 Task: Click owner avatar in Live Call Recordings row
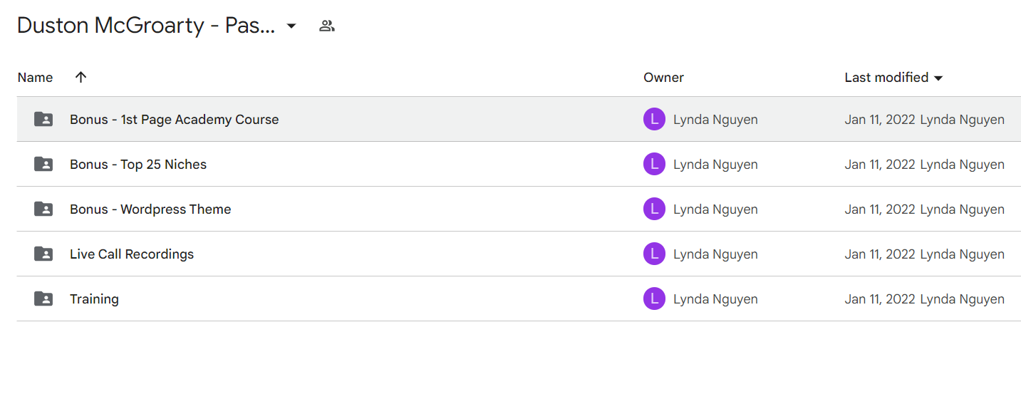point(654,254)
